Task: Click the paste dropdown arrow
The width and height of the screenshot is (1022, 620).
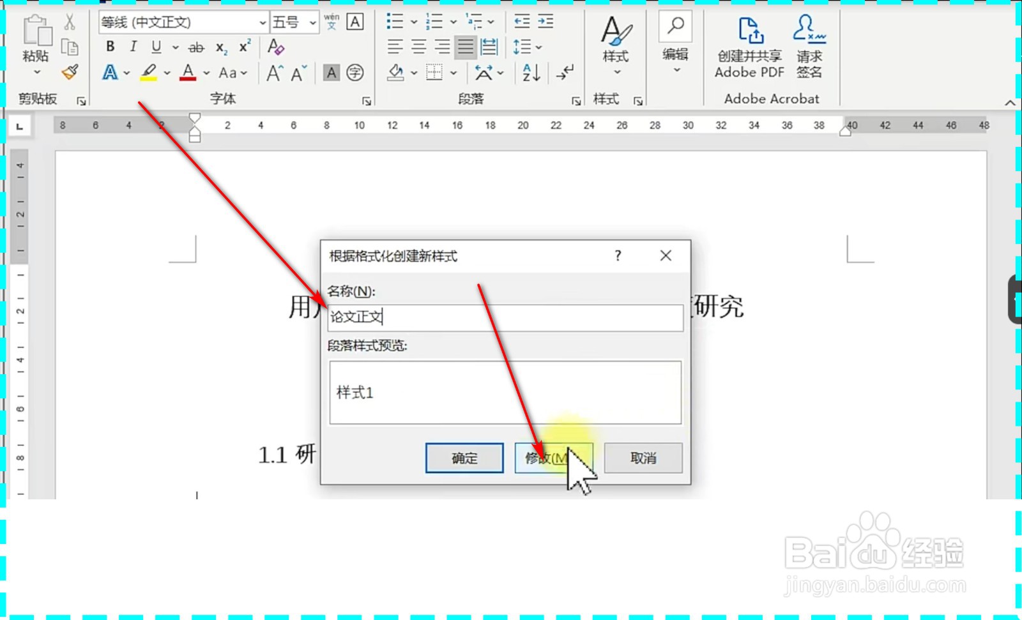Action: pyautogui.click(x=37, y=72)
